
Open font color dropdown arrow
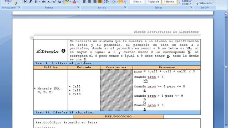coord(78,1)
